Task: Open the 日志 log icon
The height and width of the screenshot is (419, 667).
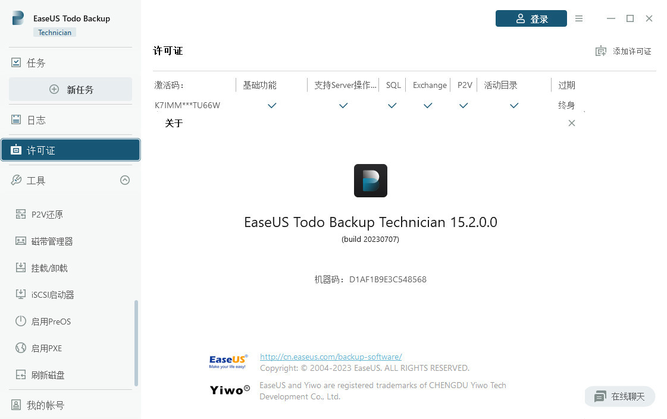Action: (x=15, y=119)
